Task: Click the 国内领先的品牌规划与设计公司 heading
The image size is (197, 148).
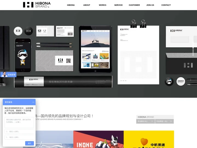Action: coord(67,116)
